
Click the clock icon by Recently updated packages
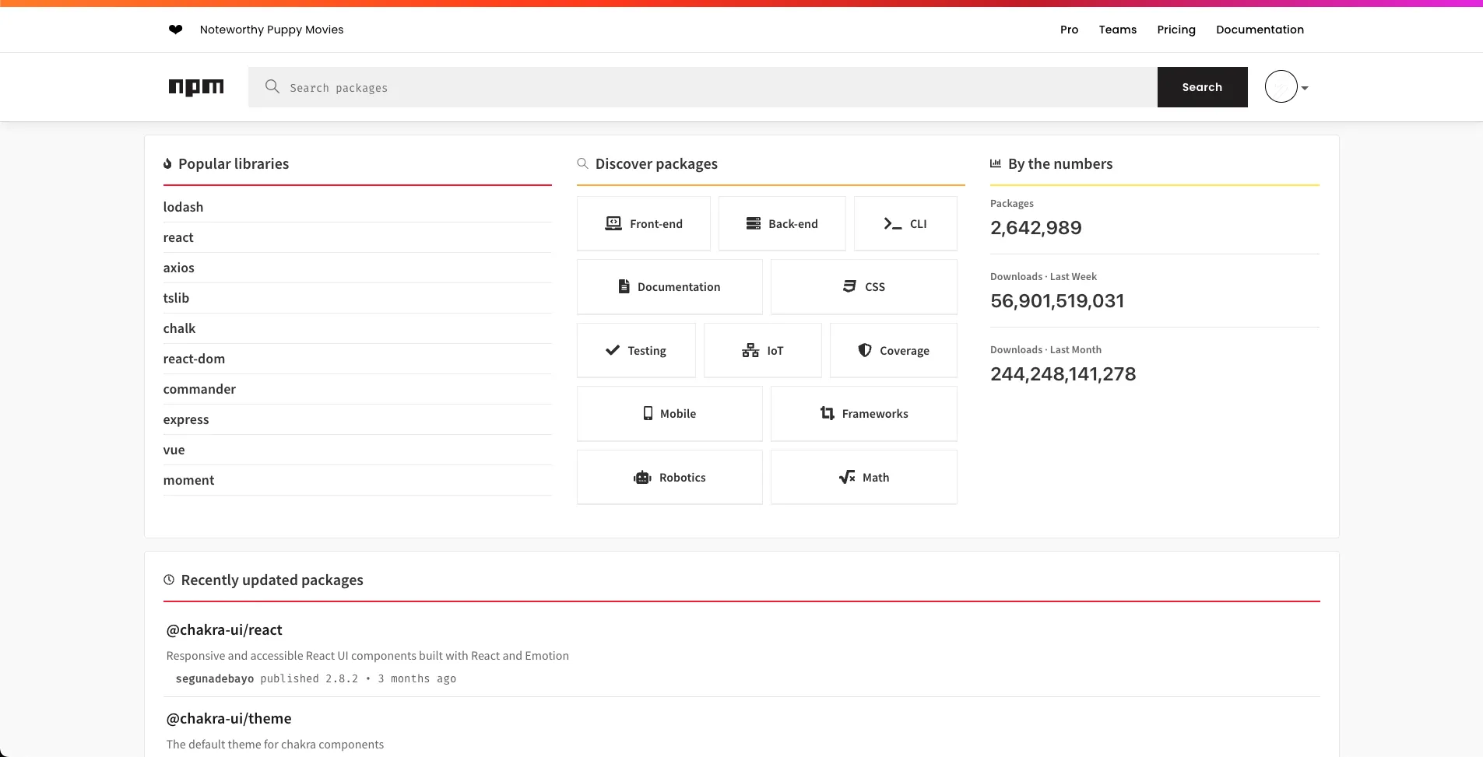[169, 580]
